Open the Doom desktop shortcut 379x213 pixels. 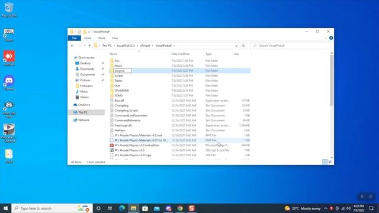pos(9,35)
